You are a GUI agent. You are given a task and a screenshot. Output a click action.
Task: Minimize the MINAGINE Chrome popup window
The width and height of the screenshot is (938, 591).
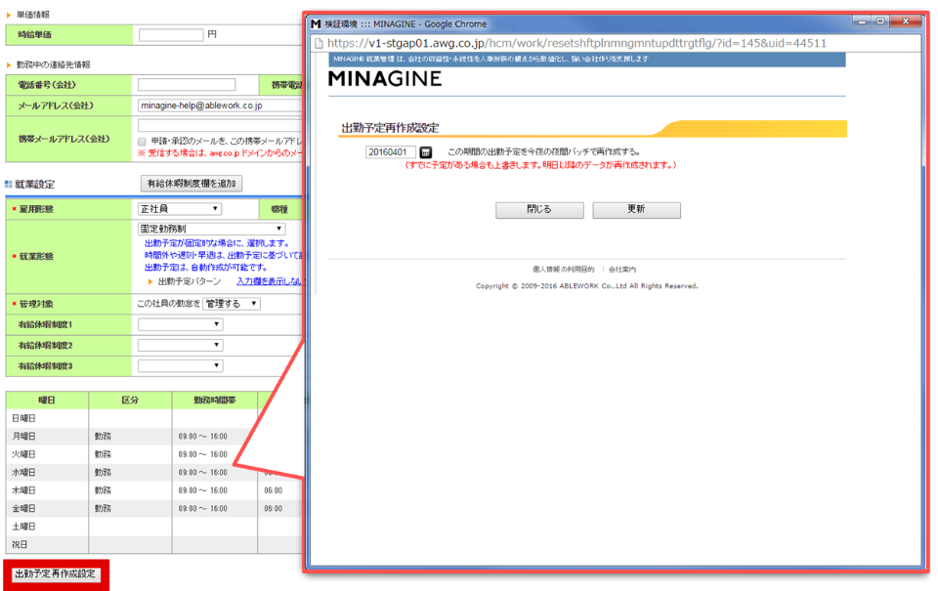tap(862, 21)
